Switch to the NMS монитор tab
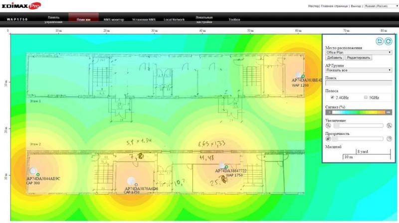This screenshot has height=223, width=399. [x=114, y=19]
